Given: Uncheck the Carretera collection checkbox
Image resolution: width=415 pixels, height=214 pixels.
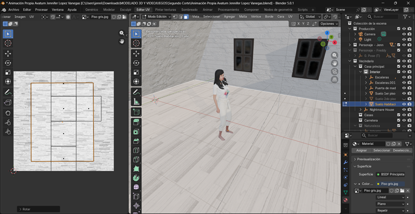Looking at the screenshot, I should (399, 120).
